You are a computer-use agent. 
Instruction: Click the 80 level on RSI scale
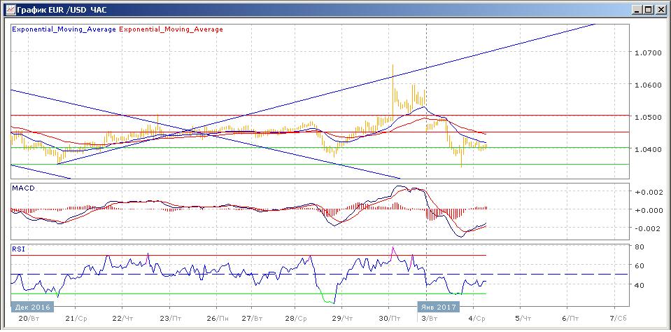tap(638, 247)
